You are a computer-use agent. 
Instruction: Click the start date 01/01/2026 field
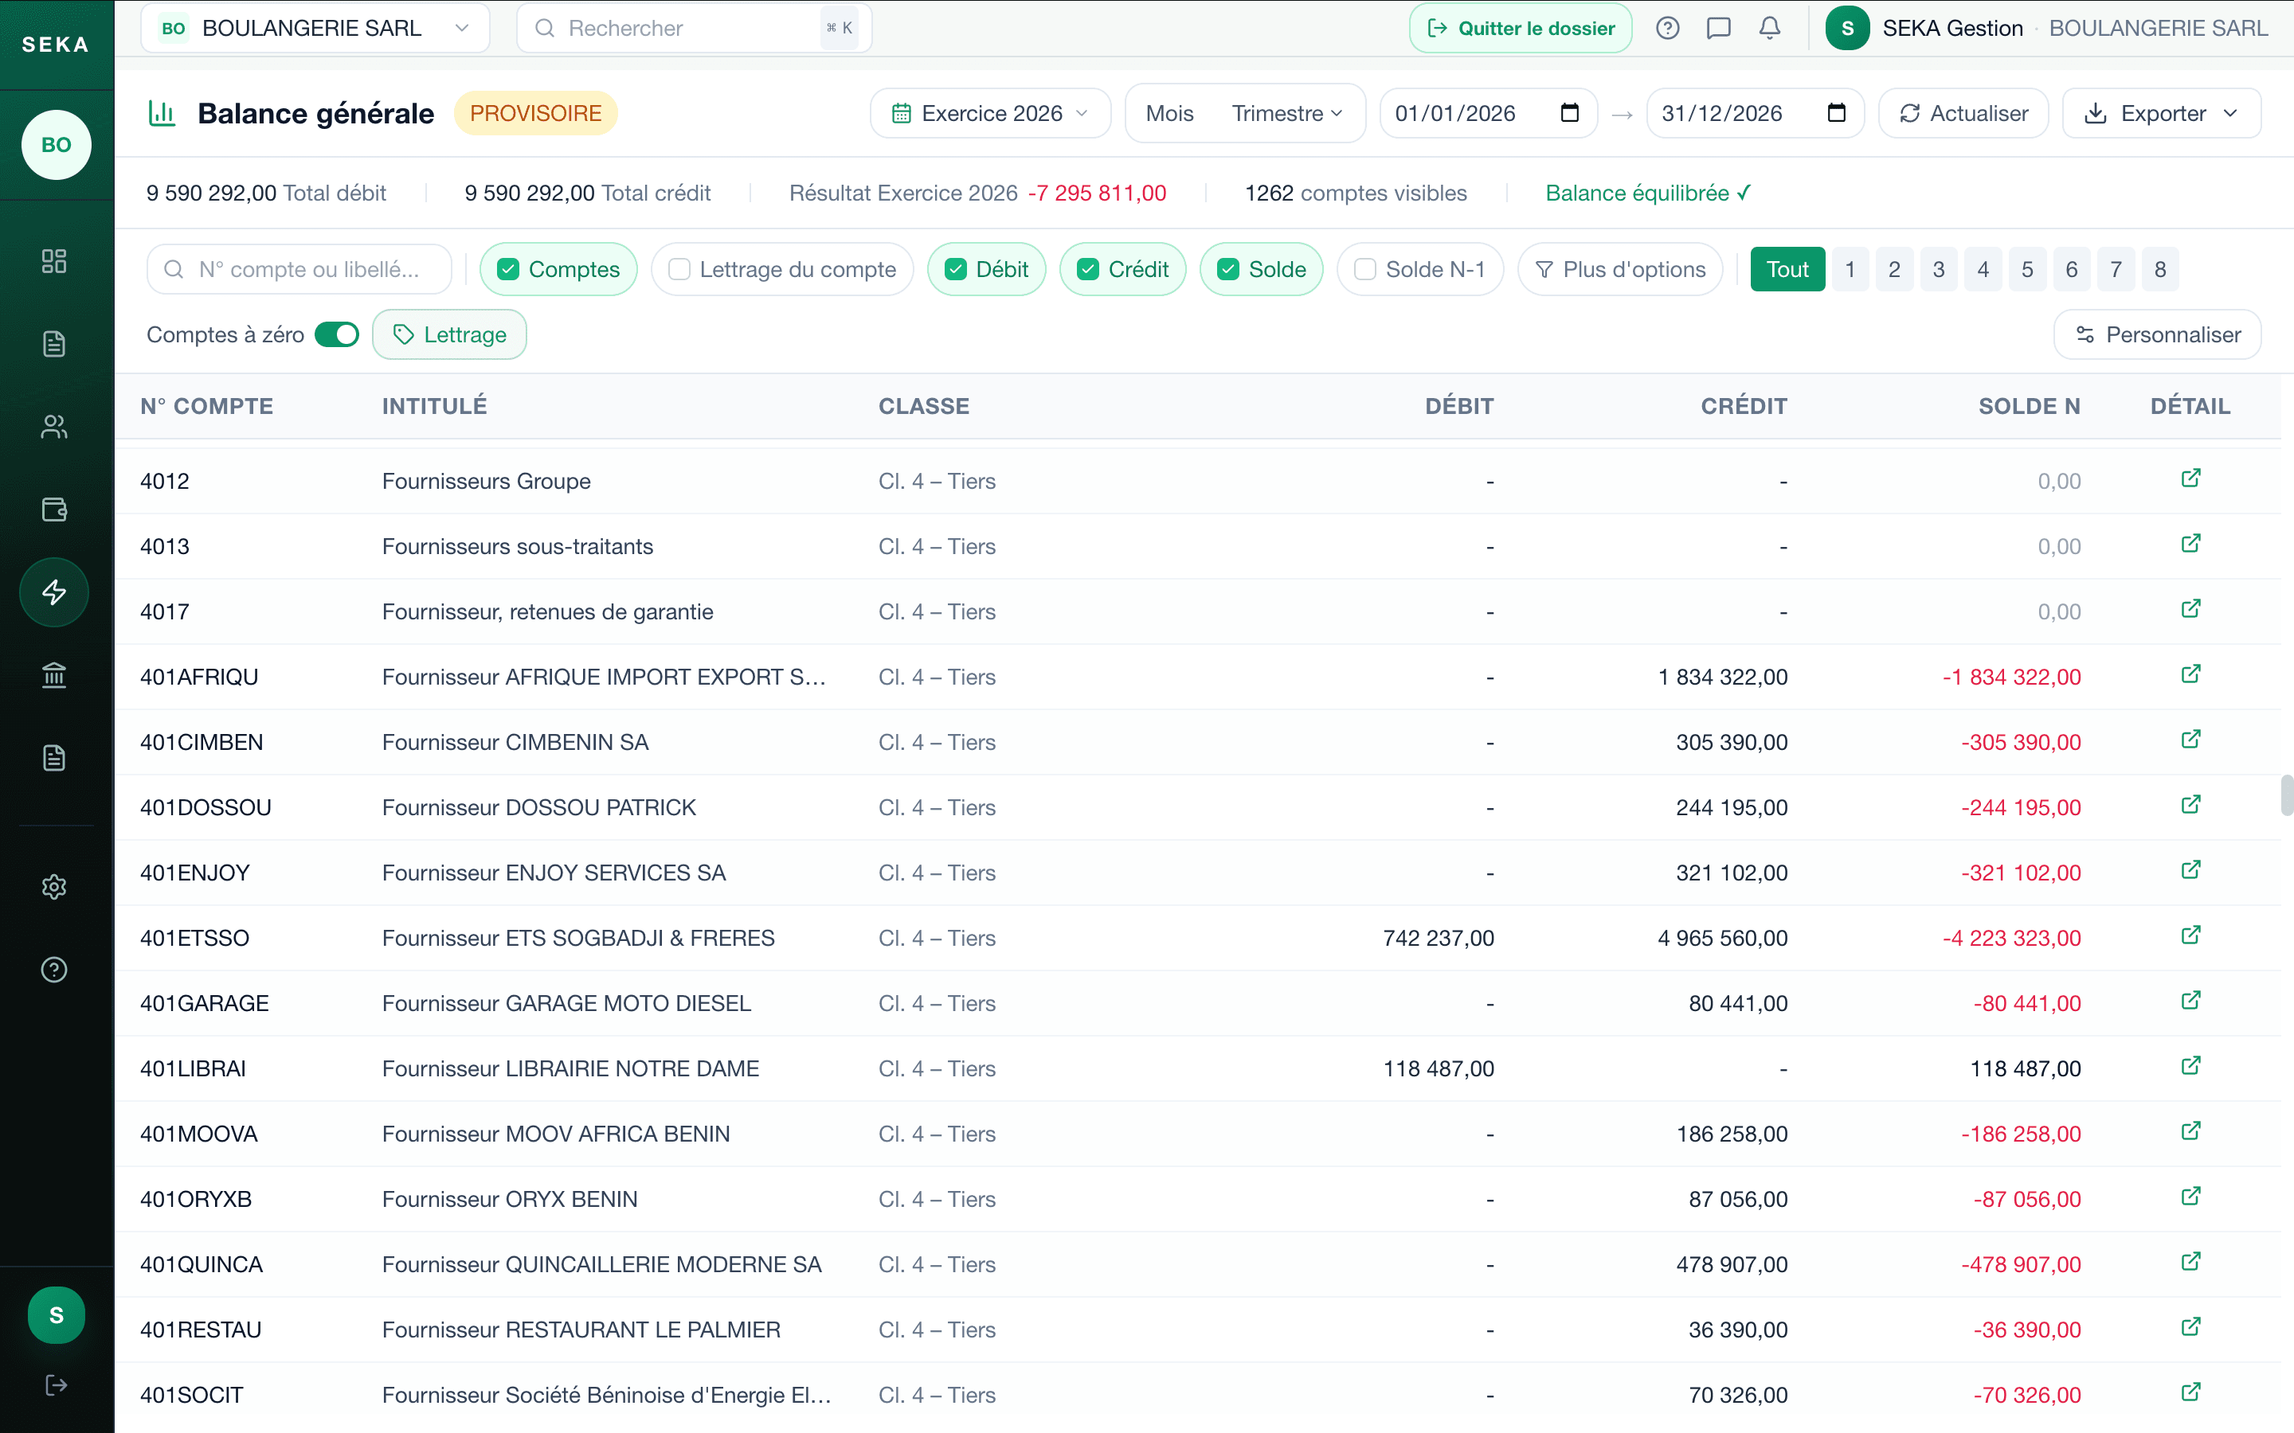pos(1488,114)
